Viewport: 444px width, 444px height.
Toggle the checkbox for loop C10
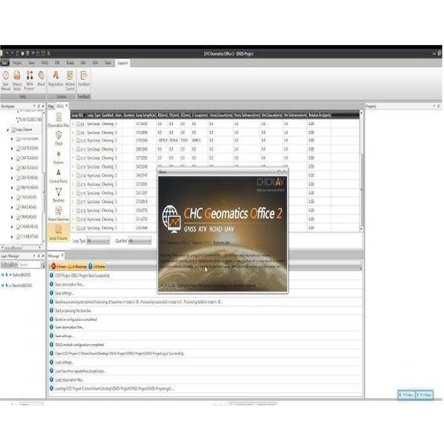[78, 140]
